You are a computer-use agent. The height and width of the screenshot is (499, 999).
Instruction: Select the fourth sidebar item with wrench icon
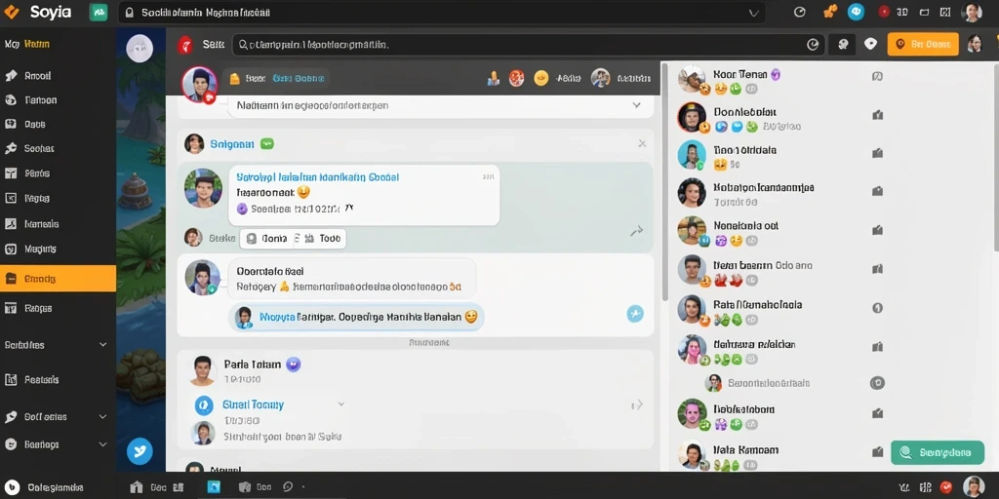58,148
